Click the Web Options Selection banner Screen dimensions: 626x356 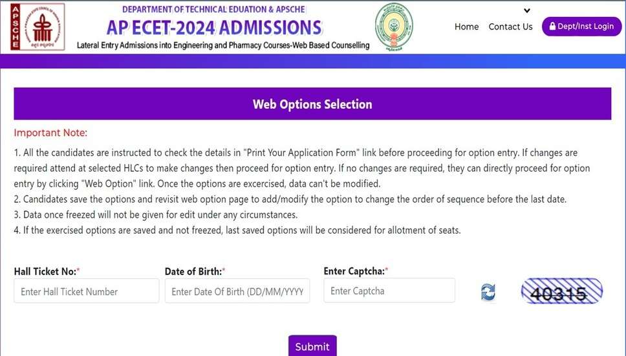tap(312, 104)
